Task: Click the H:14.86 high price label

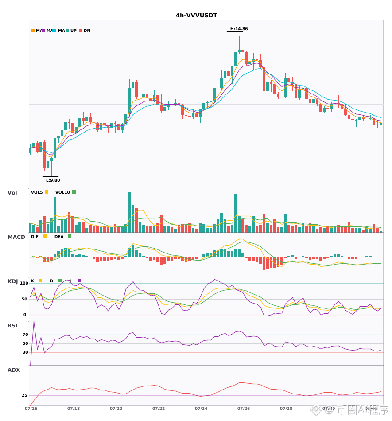Action: click(239, 29)
